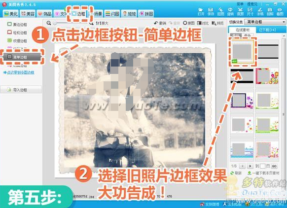This screenshot has width=287, height=208.
Task: Expand the 切换分类 简单边框 dropdown
Action: (x=265, y=22)
